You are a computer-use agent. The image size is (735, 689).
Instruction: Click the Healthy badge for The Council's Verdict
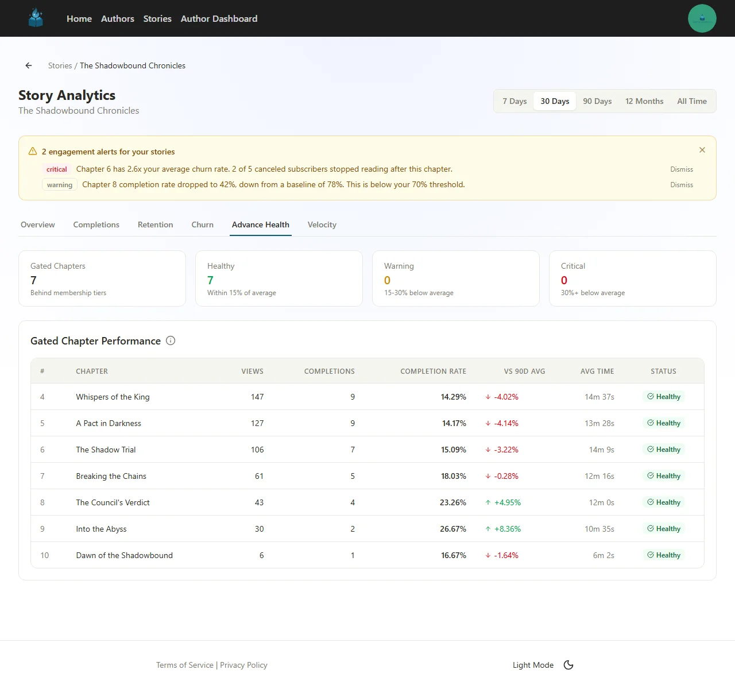[663, 502]
